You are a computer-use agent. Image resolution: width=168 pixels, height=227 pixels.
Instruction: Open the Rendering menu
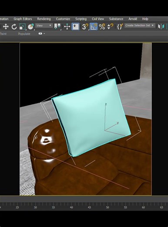pyautogui.click(x=44, y=19)
